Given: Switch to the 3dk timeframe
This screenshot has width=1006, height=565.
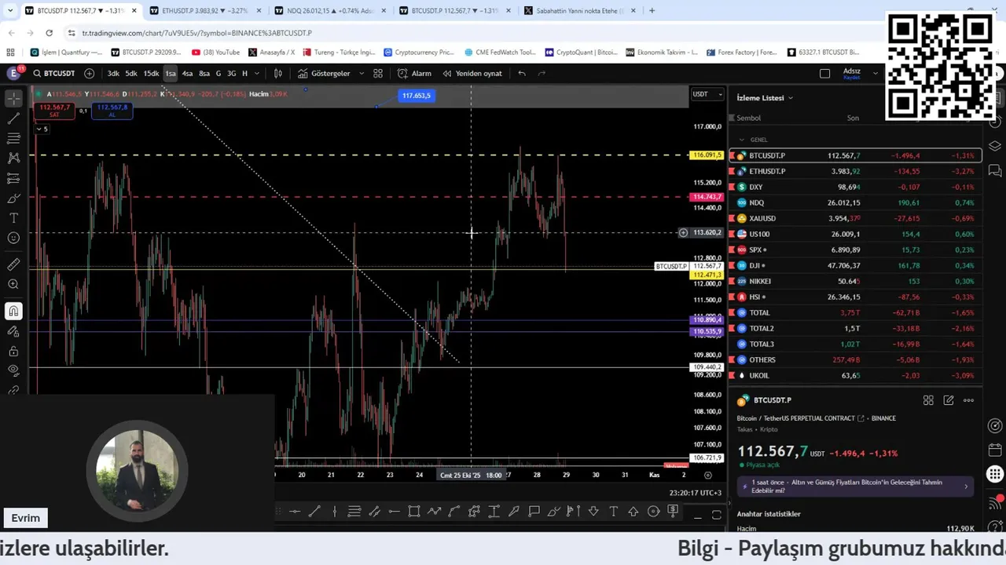Looking at the screenshot, I should coord(113,73).
